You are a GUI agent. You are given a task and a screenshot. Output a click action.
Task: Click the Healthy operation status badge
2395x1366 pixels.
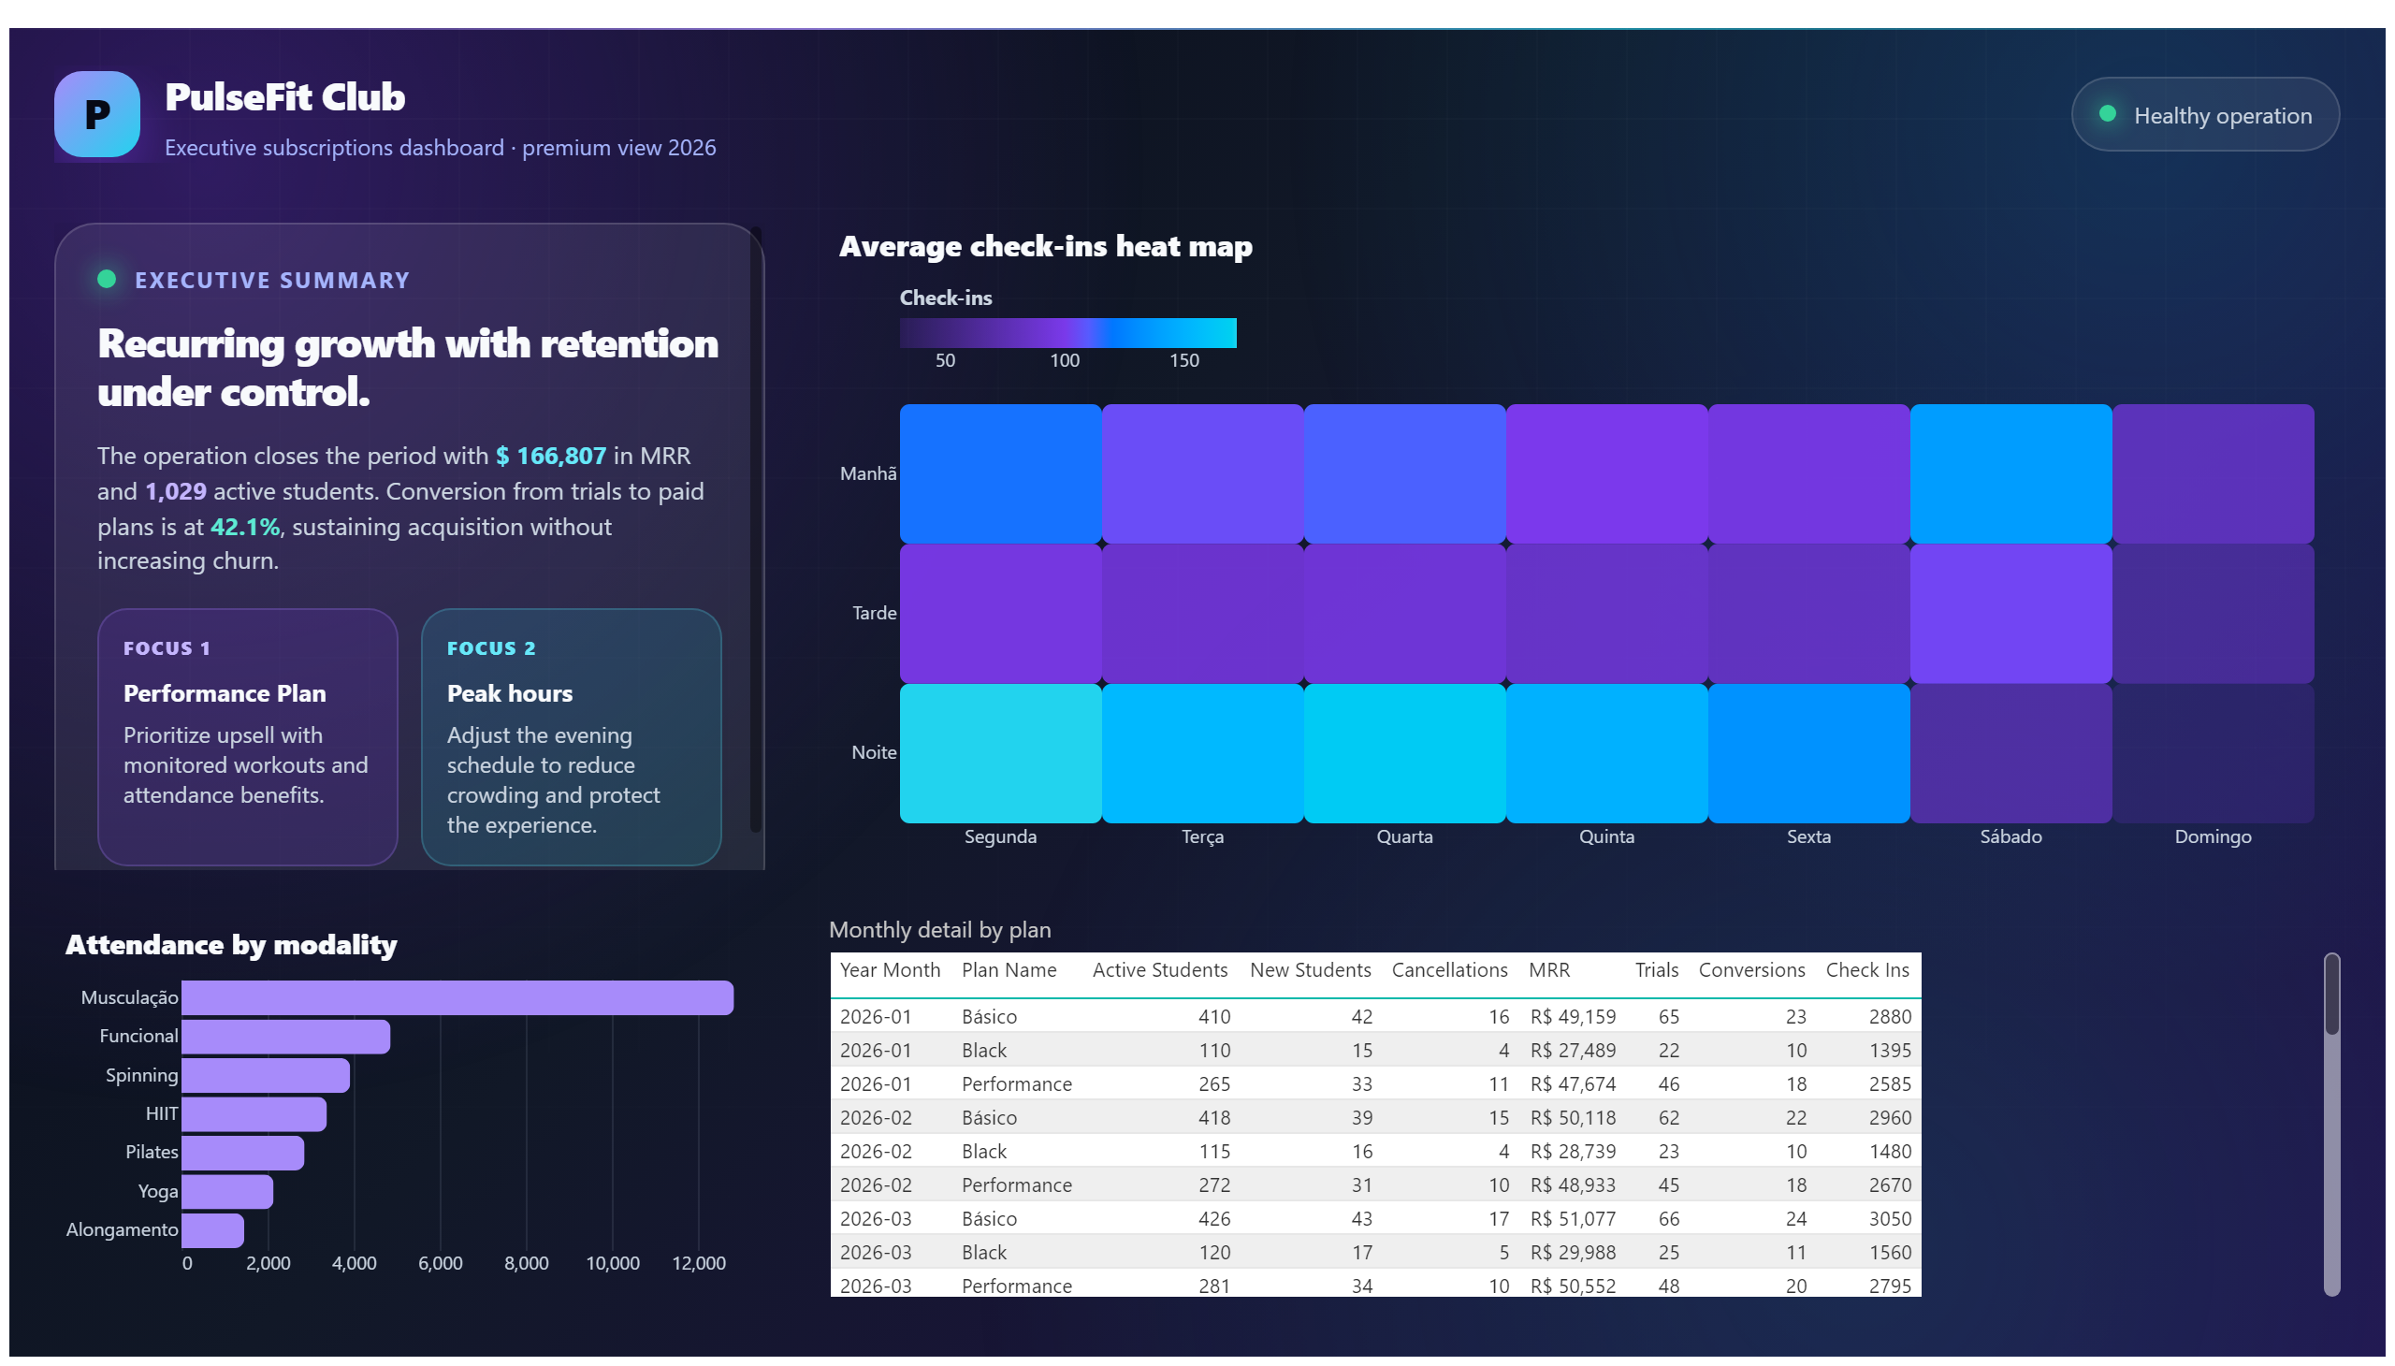(2204, 114)
